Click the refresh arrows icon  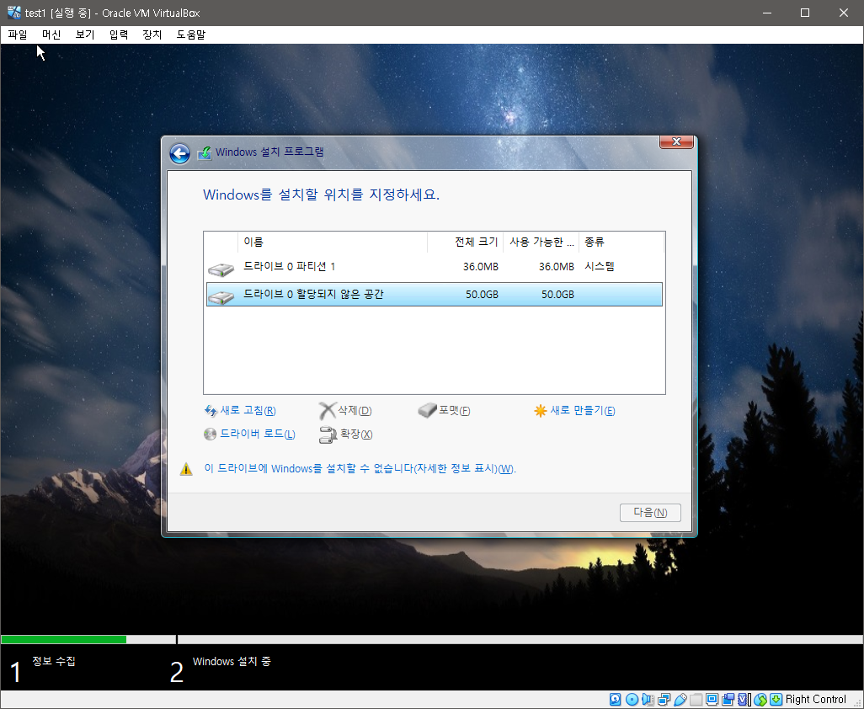(211, 411)
